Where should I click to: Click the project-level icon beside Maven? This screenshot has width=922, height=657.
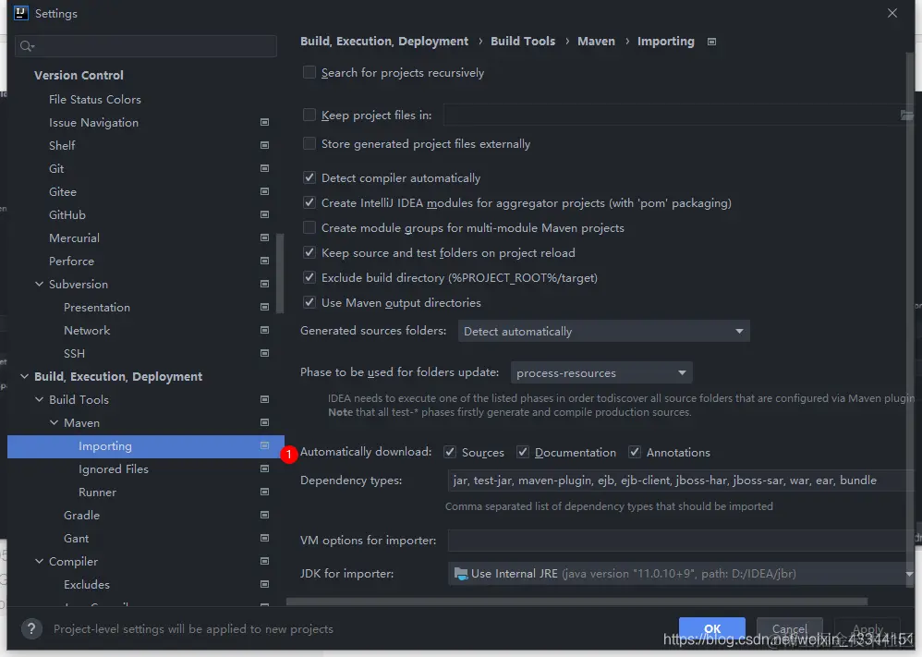click(x=264, y=422)
